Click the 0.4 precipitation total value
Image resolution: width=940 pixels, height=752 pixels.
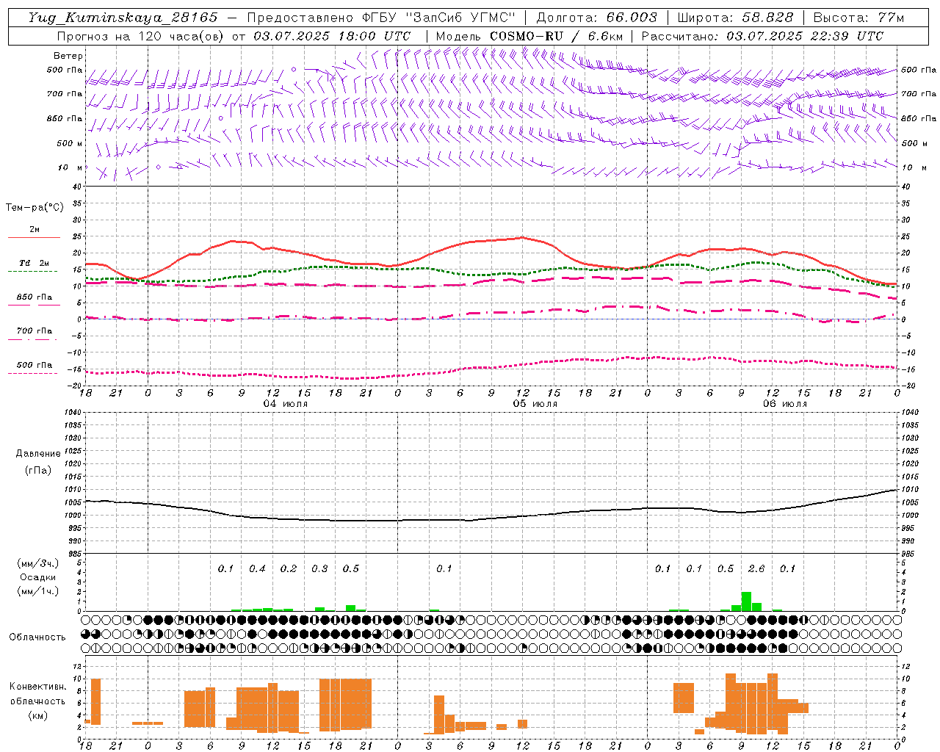pos(257,568)
